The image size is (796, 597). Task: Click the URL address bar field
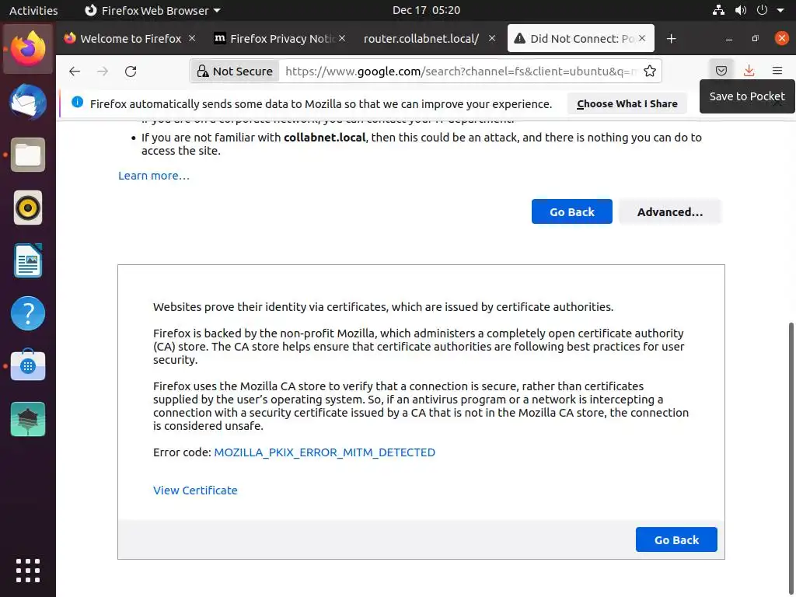459,71
